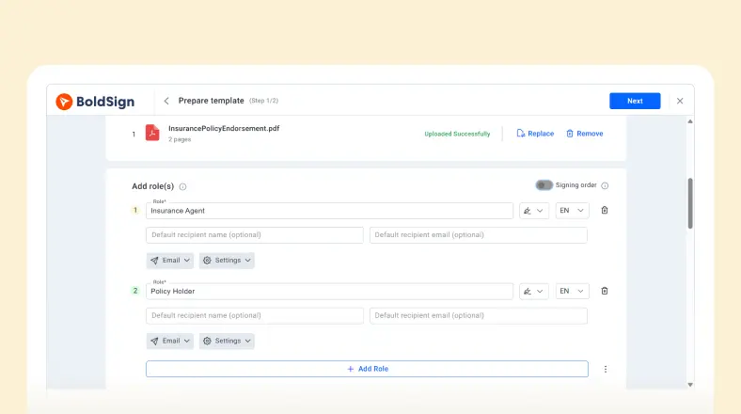Open signer type dropdown for Insurance Agent
The image size is (741, 414).
534,211
